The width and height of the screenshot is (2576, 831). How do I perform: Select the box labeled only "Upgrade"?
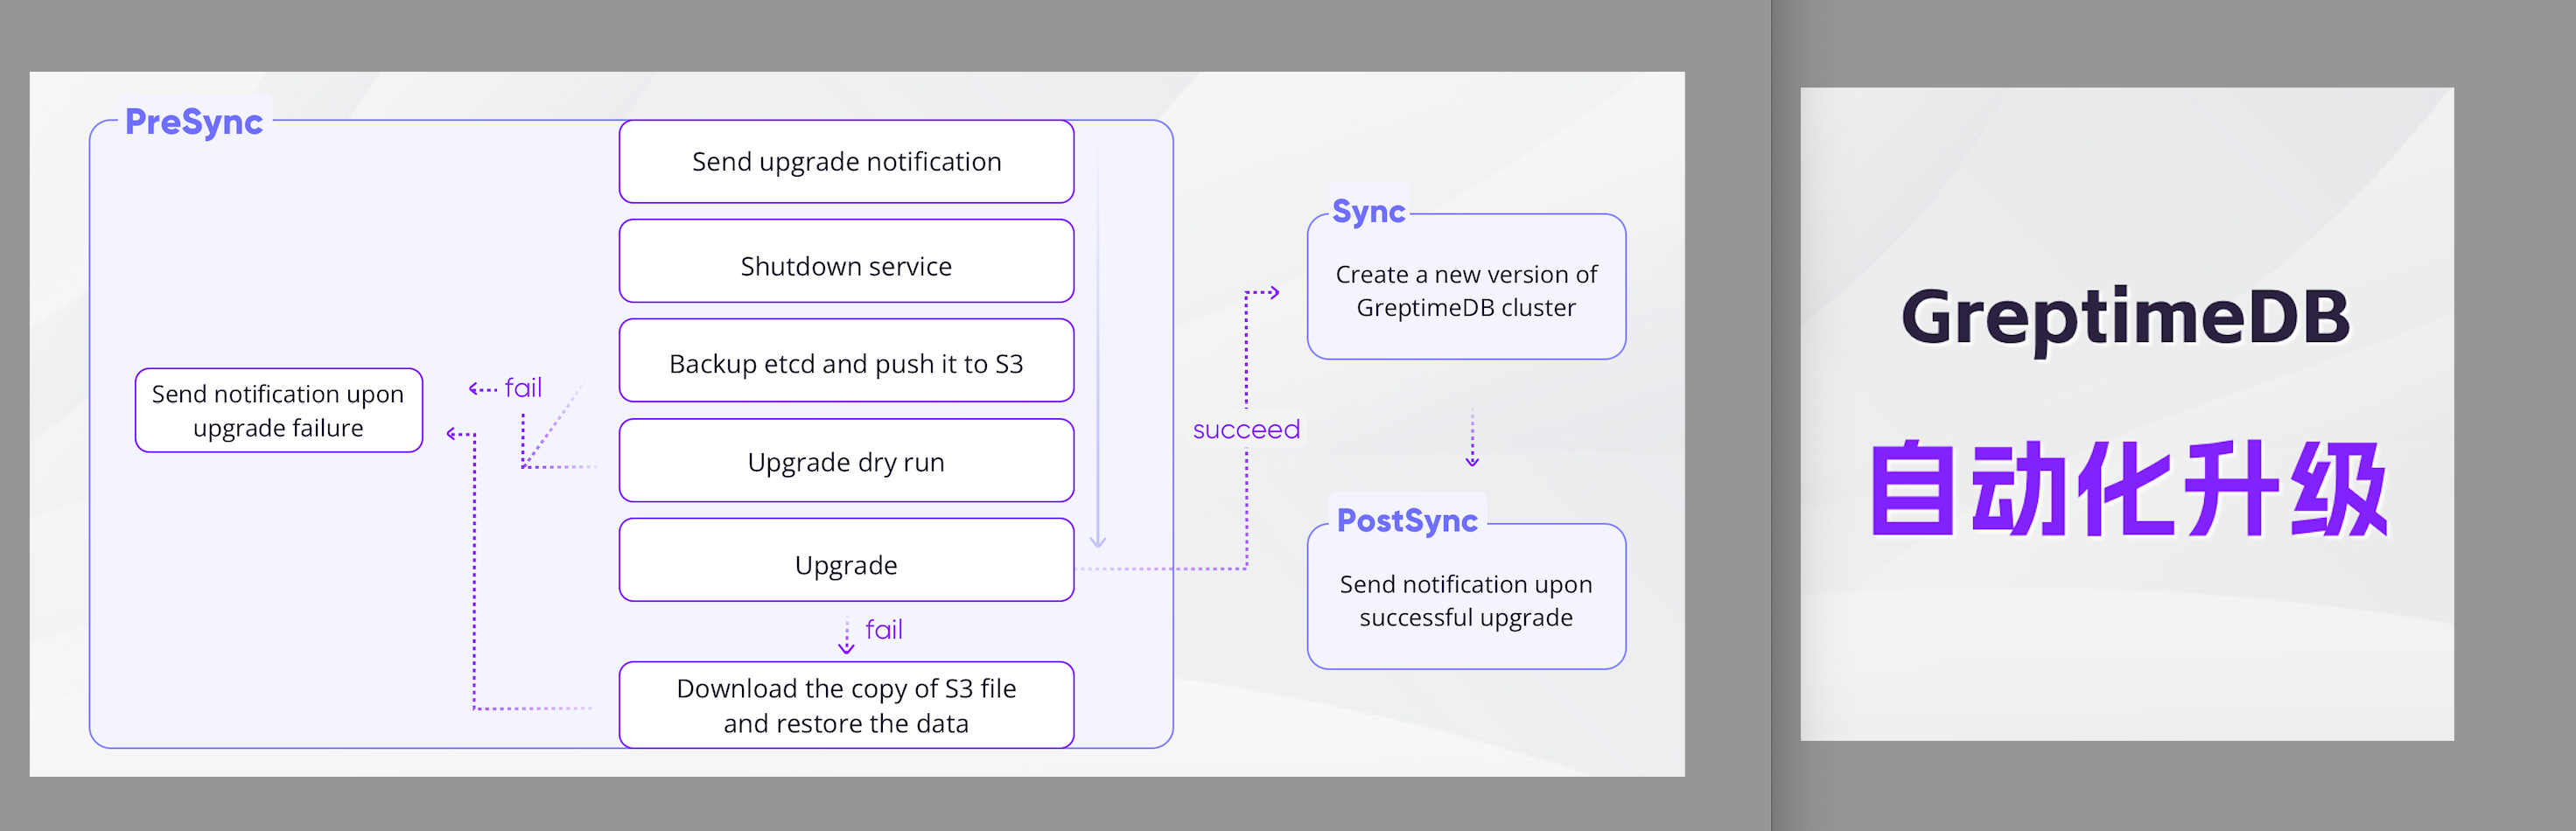tap(846, 560)
